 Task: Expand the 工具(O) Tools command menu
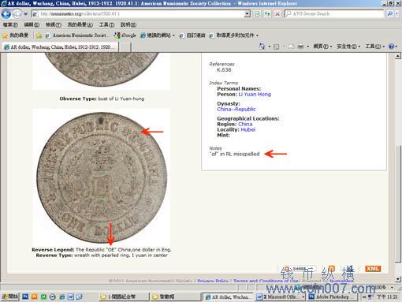tap(374, 47)
